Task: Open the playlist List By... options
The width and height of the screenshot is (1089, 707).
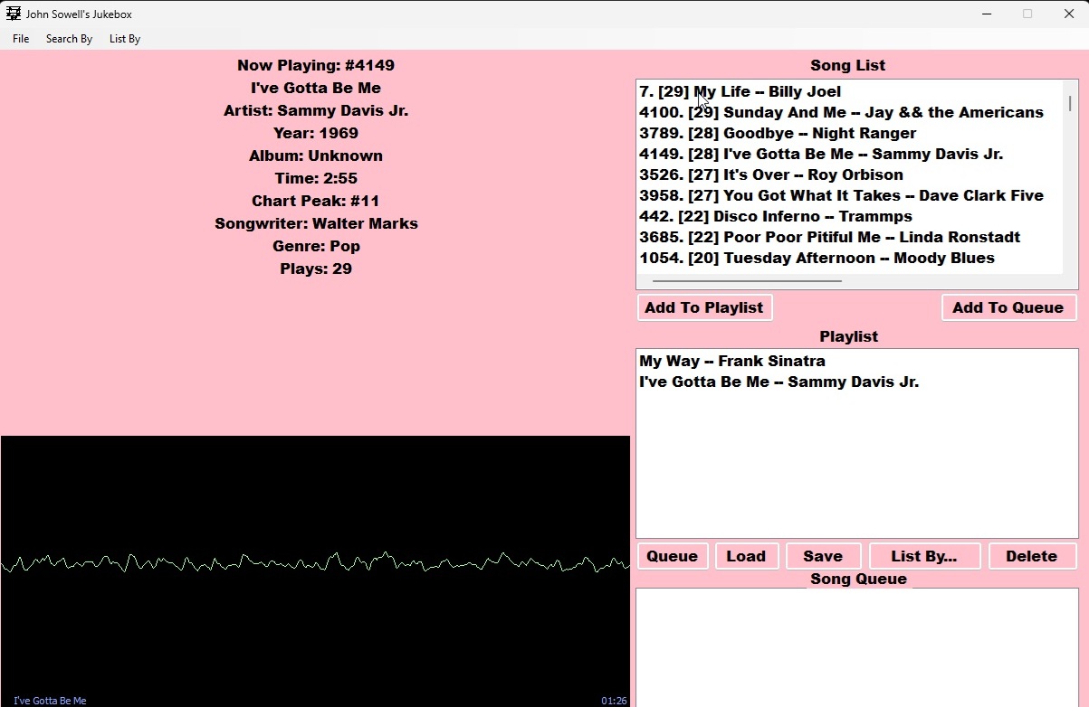Action: click(x=924, y=556)
